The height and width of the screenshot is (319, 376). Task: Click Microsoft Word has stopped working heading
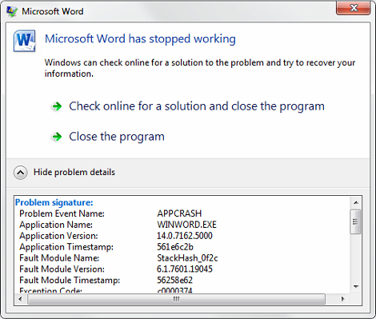[x=140, y=39]
